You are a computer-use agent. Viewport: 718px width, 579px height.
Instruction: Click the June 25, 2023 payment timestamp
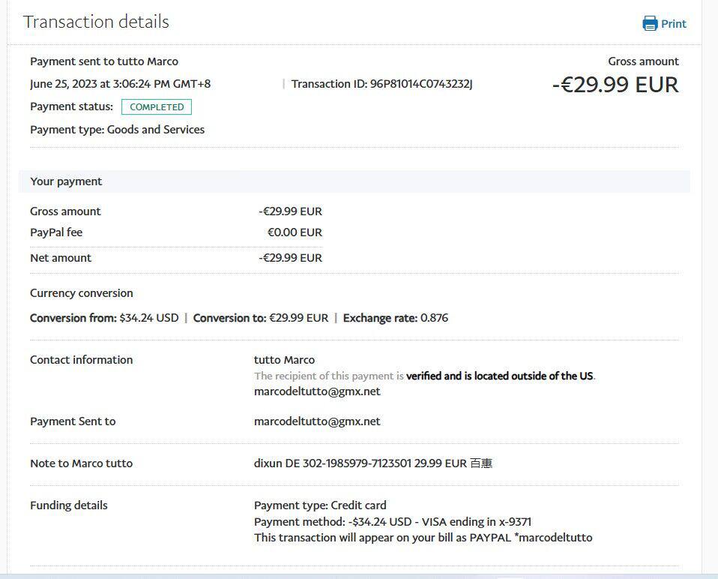[120, 84]
